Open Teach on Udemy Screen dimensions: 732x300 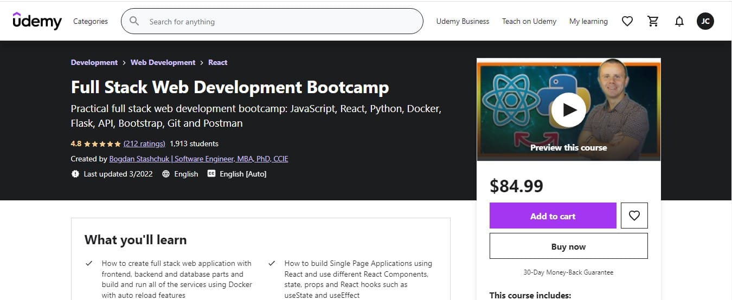pyautogui.click(x=529, y=21)
